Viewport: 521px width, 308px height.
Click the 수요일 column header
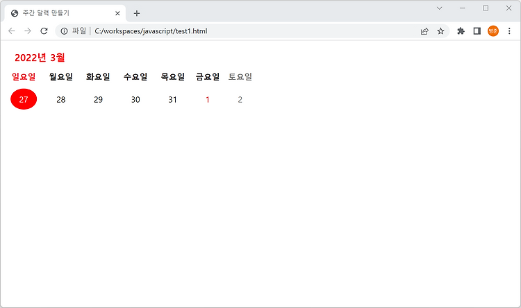pyautogui.click(x=135, y=77)
